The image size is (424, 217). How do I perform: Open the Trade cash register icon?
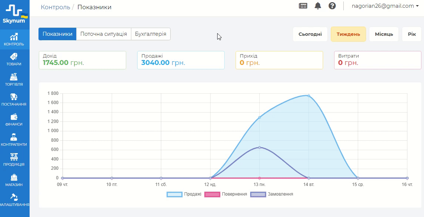pos(14,77)
